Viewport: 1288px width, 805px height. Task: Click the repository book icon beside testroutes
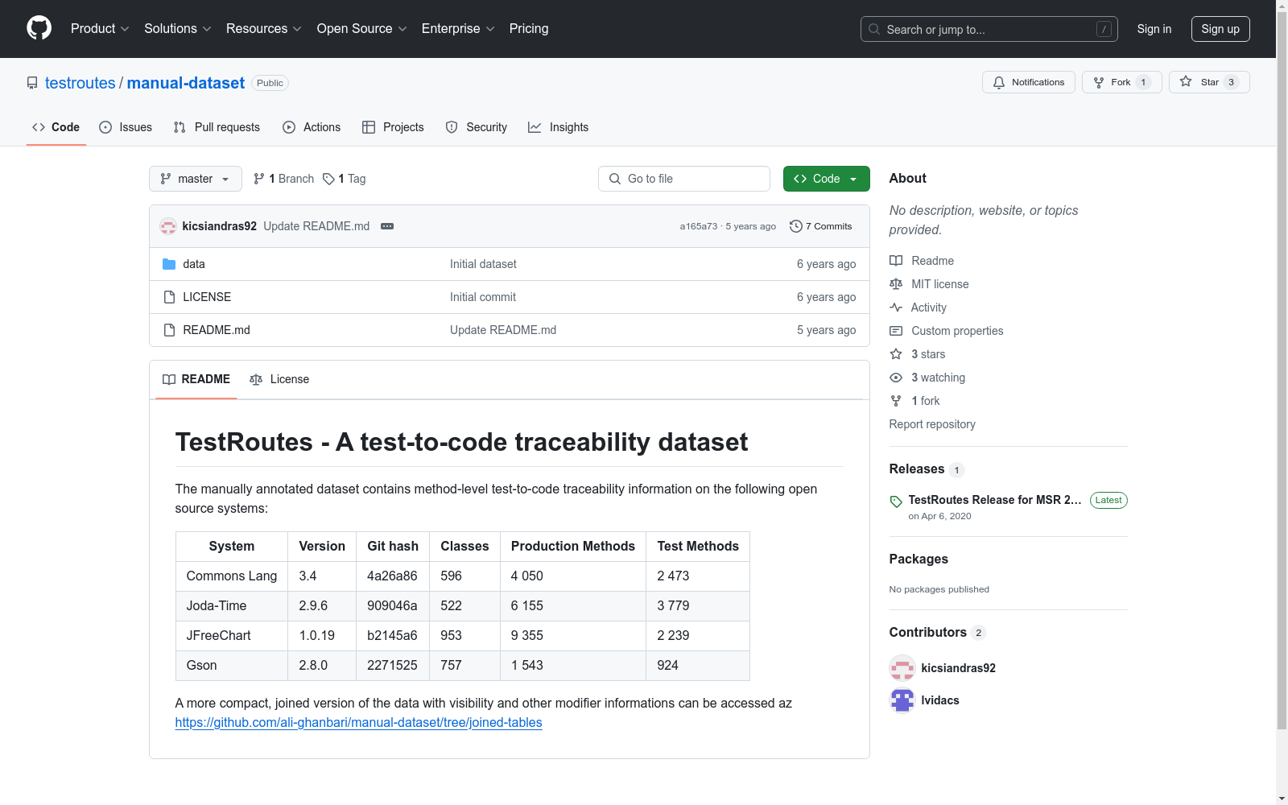click(x=32, y=83)
